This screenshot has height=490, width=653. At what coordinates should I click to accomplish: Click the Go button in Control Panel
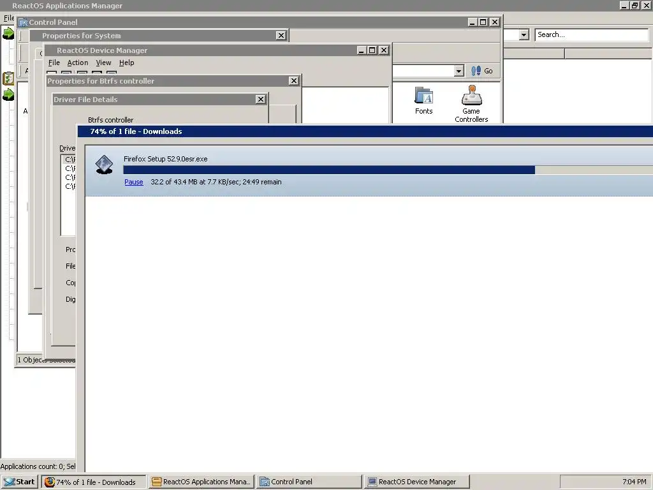pos(482,71)
